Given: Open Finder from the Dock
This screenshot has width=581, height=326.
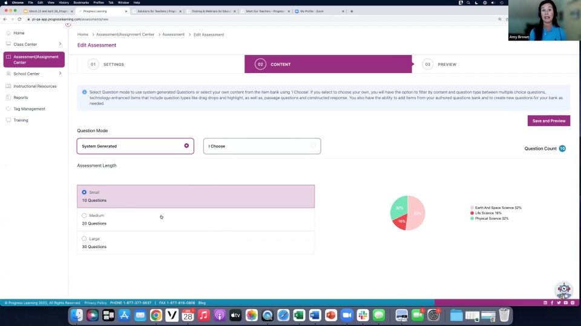Looking at the screenshot, I should pyautogui.click(x=77, y=315).
